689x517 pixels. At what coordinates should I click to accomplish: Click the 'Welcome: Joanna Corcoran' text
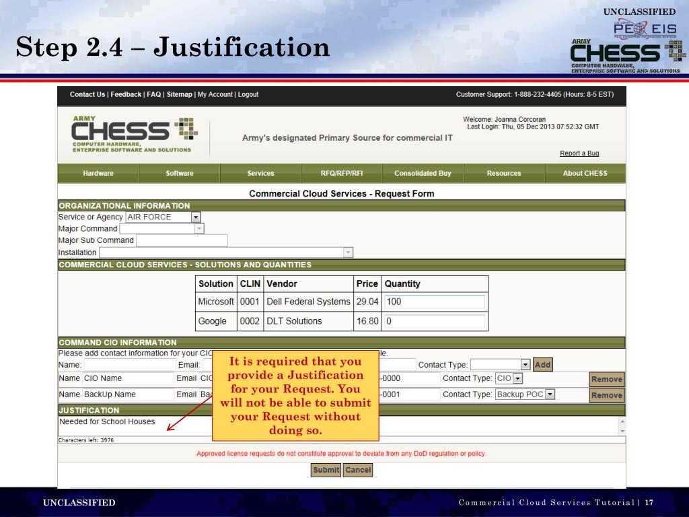pos(505,119)
